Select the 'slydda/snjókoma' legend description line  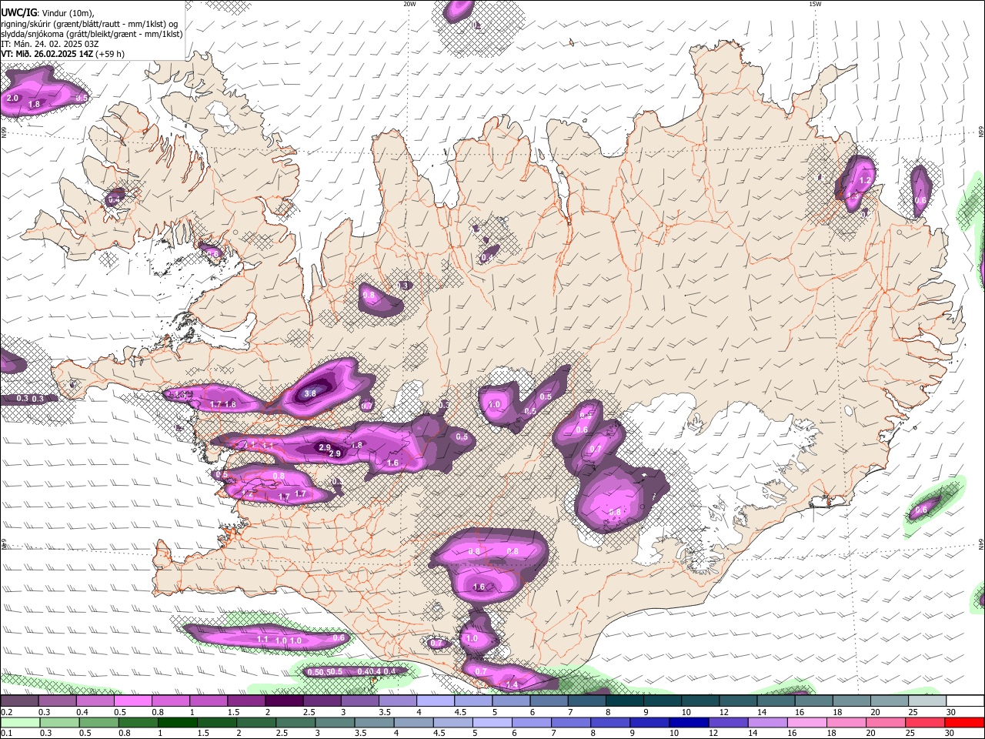click(x=92, y=34)
